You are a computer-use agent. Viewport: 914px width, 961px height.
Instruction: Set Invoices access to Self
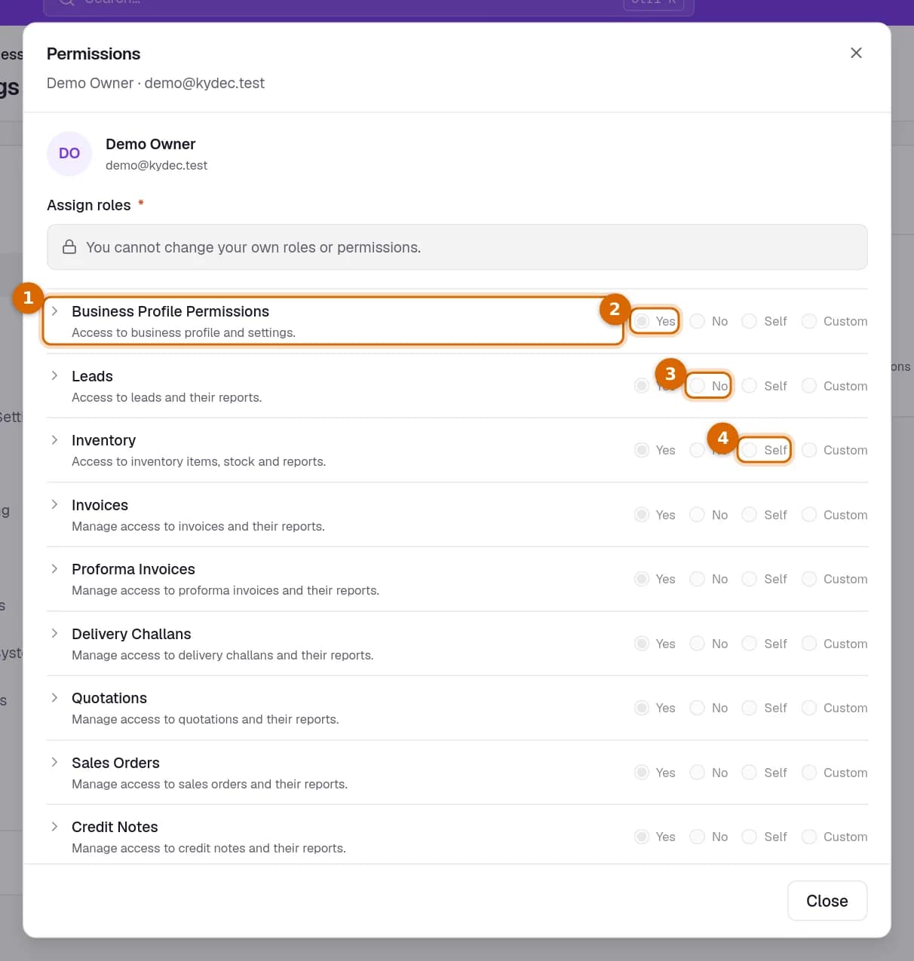point(750,515)
